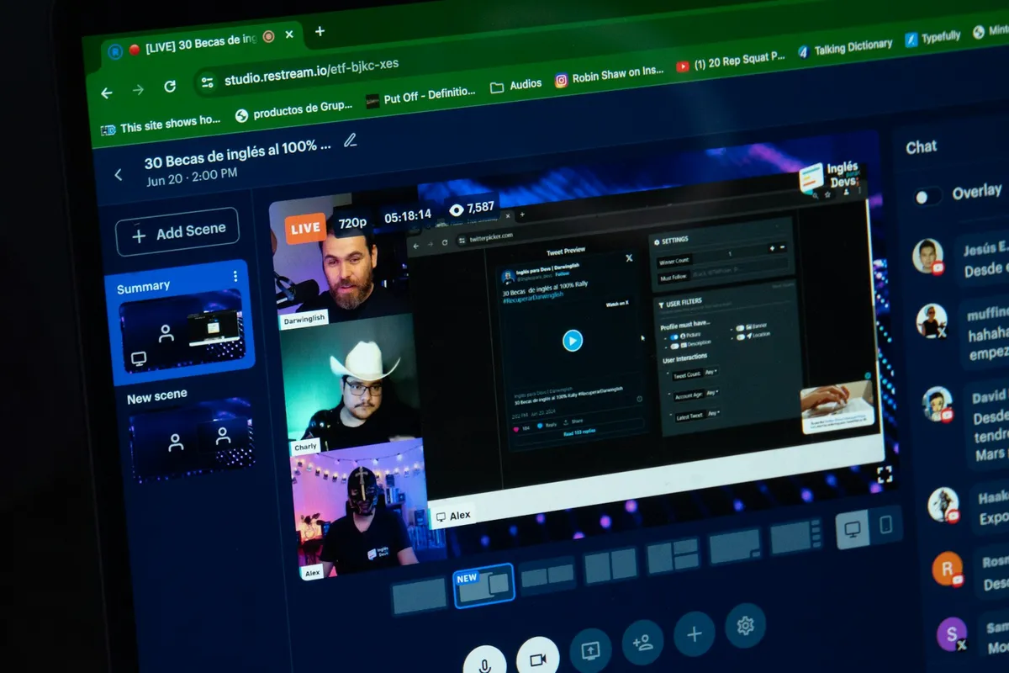Open the Put Off - Definitio... bookmark

(420, 97)
